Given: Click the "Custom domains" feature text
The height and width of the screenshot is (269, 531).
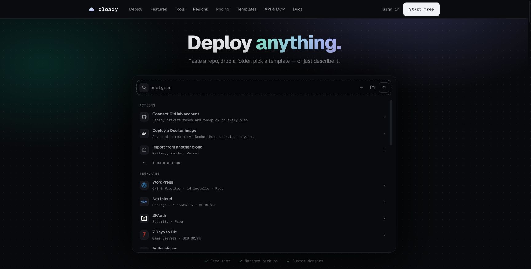Looking at the screenshot, I should pos(308,261).
